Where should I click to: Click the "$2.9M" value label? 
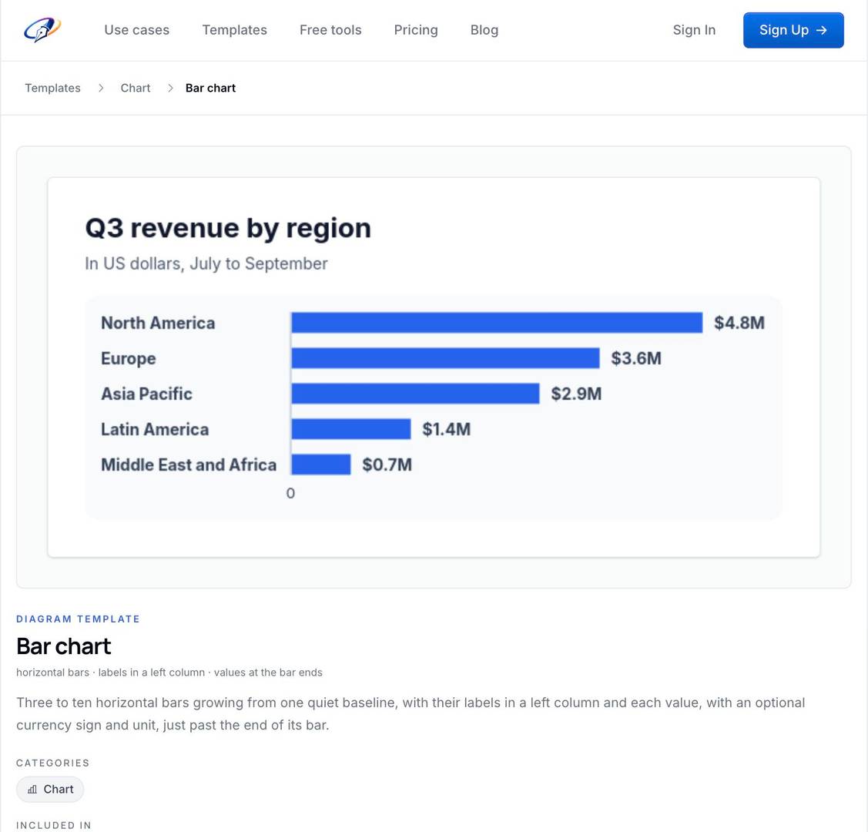[x=576, y=394]
